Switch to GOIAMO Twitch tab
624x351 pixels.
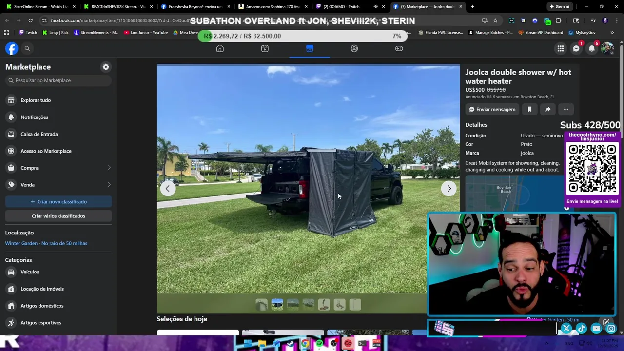pos(349,7)
